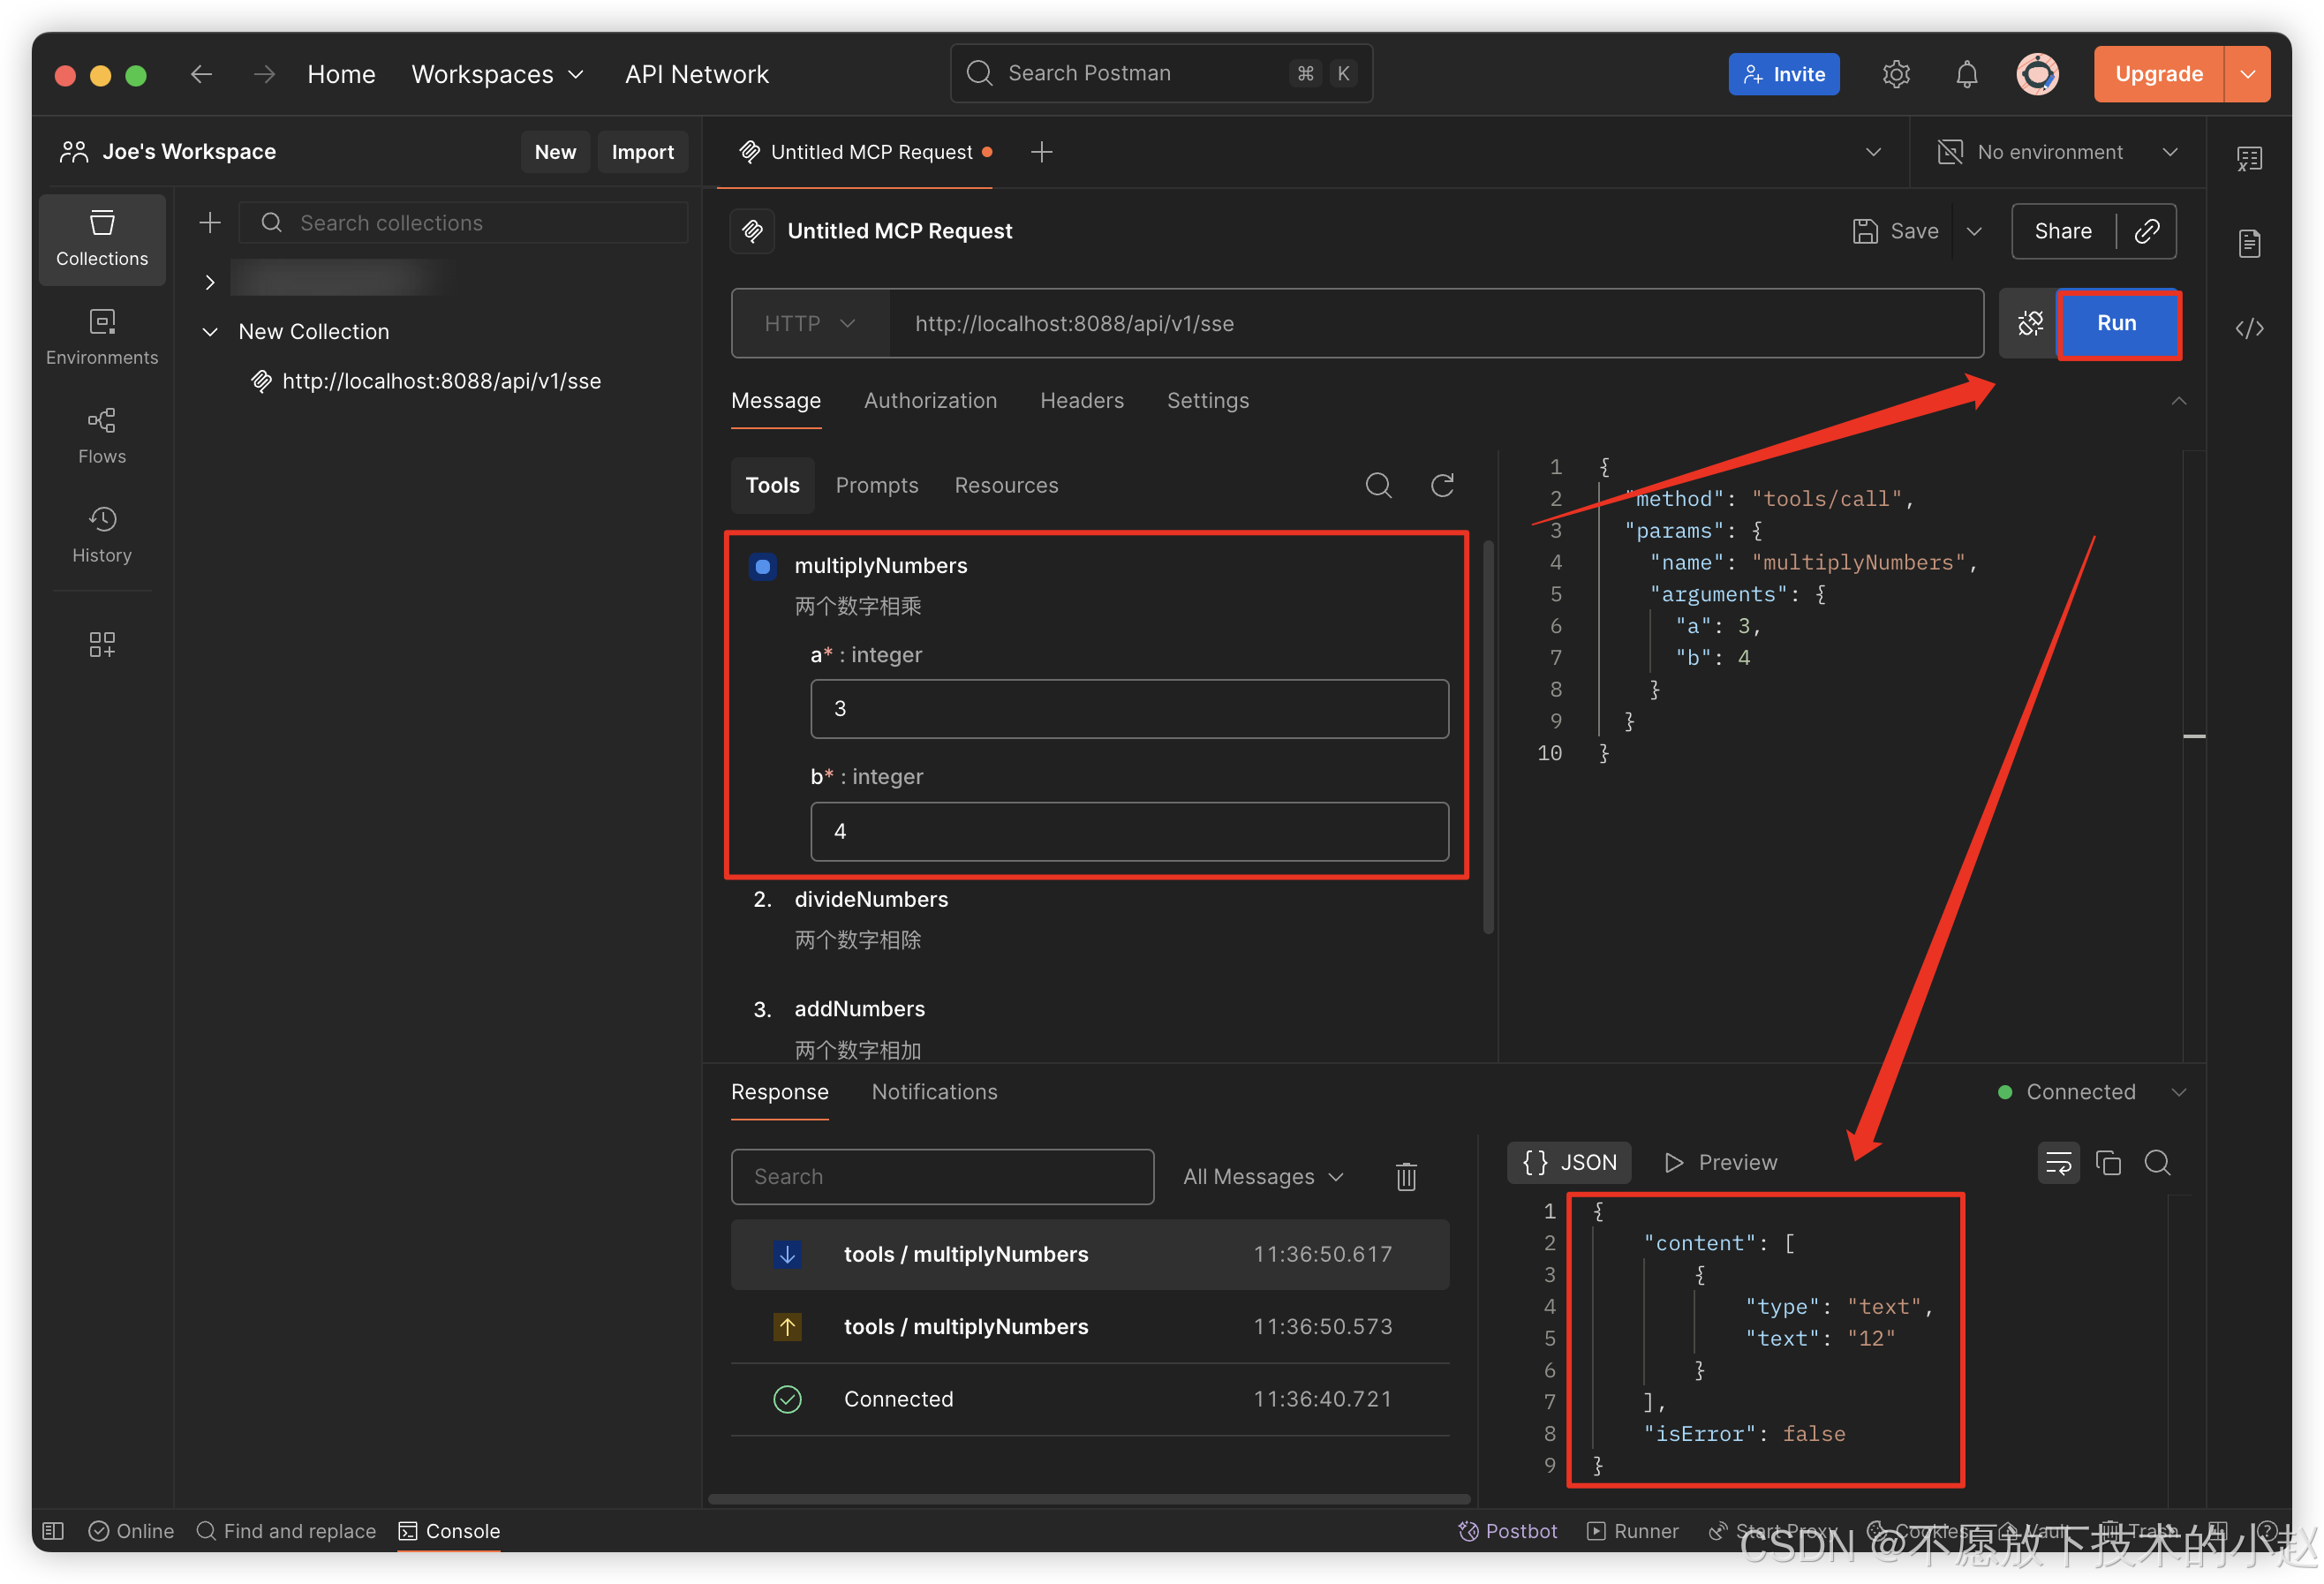This screenshot has width=2324, height=1584.
Task: Click the Import button
Action: 642,152
